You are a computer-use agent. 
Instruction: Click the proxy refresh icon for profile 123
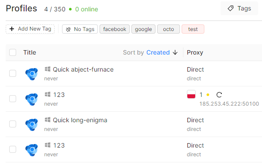pos(219,95)
